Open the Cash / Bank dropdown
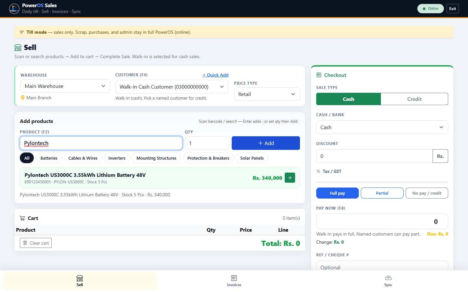The height and width of the screenshot is (292, 468). click(382, 127)
